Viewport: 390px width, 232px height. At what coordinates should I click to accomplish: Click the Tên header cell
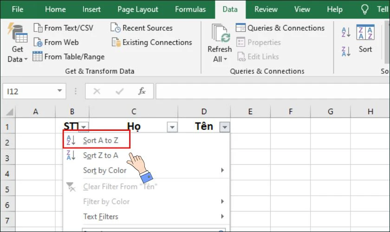pyautogui.click(x=204, y=126)
